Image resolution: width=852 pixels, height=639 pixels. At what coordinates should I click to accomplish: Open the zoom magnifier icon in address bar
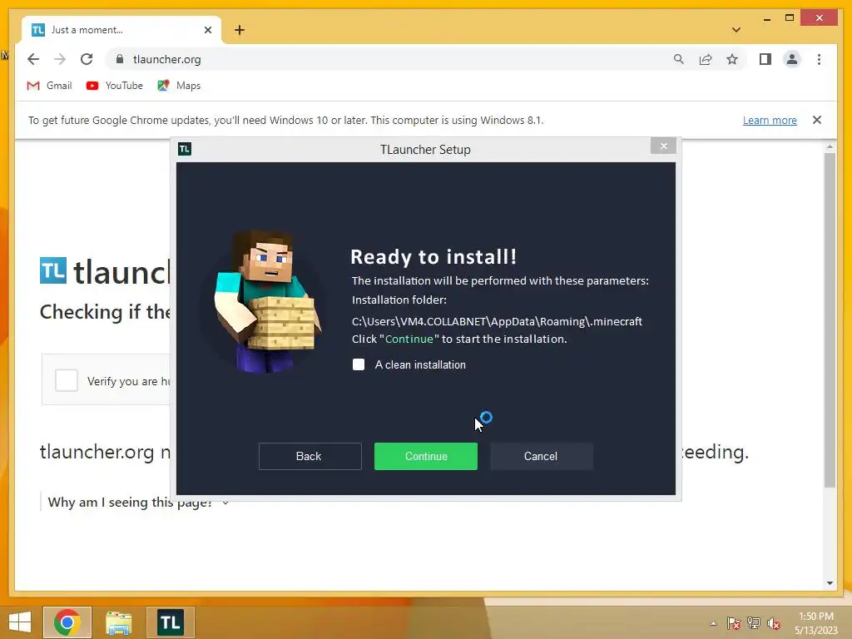(679, 59)
